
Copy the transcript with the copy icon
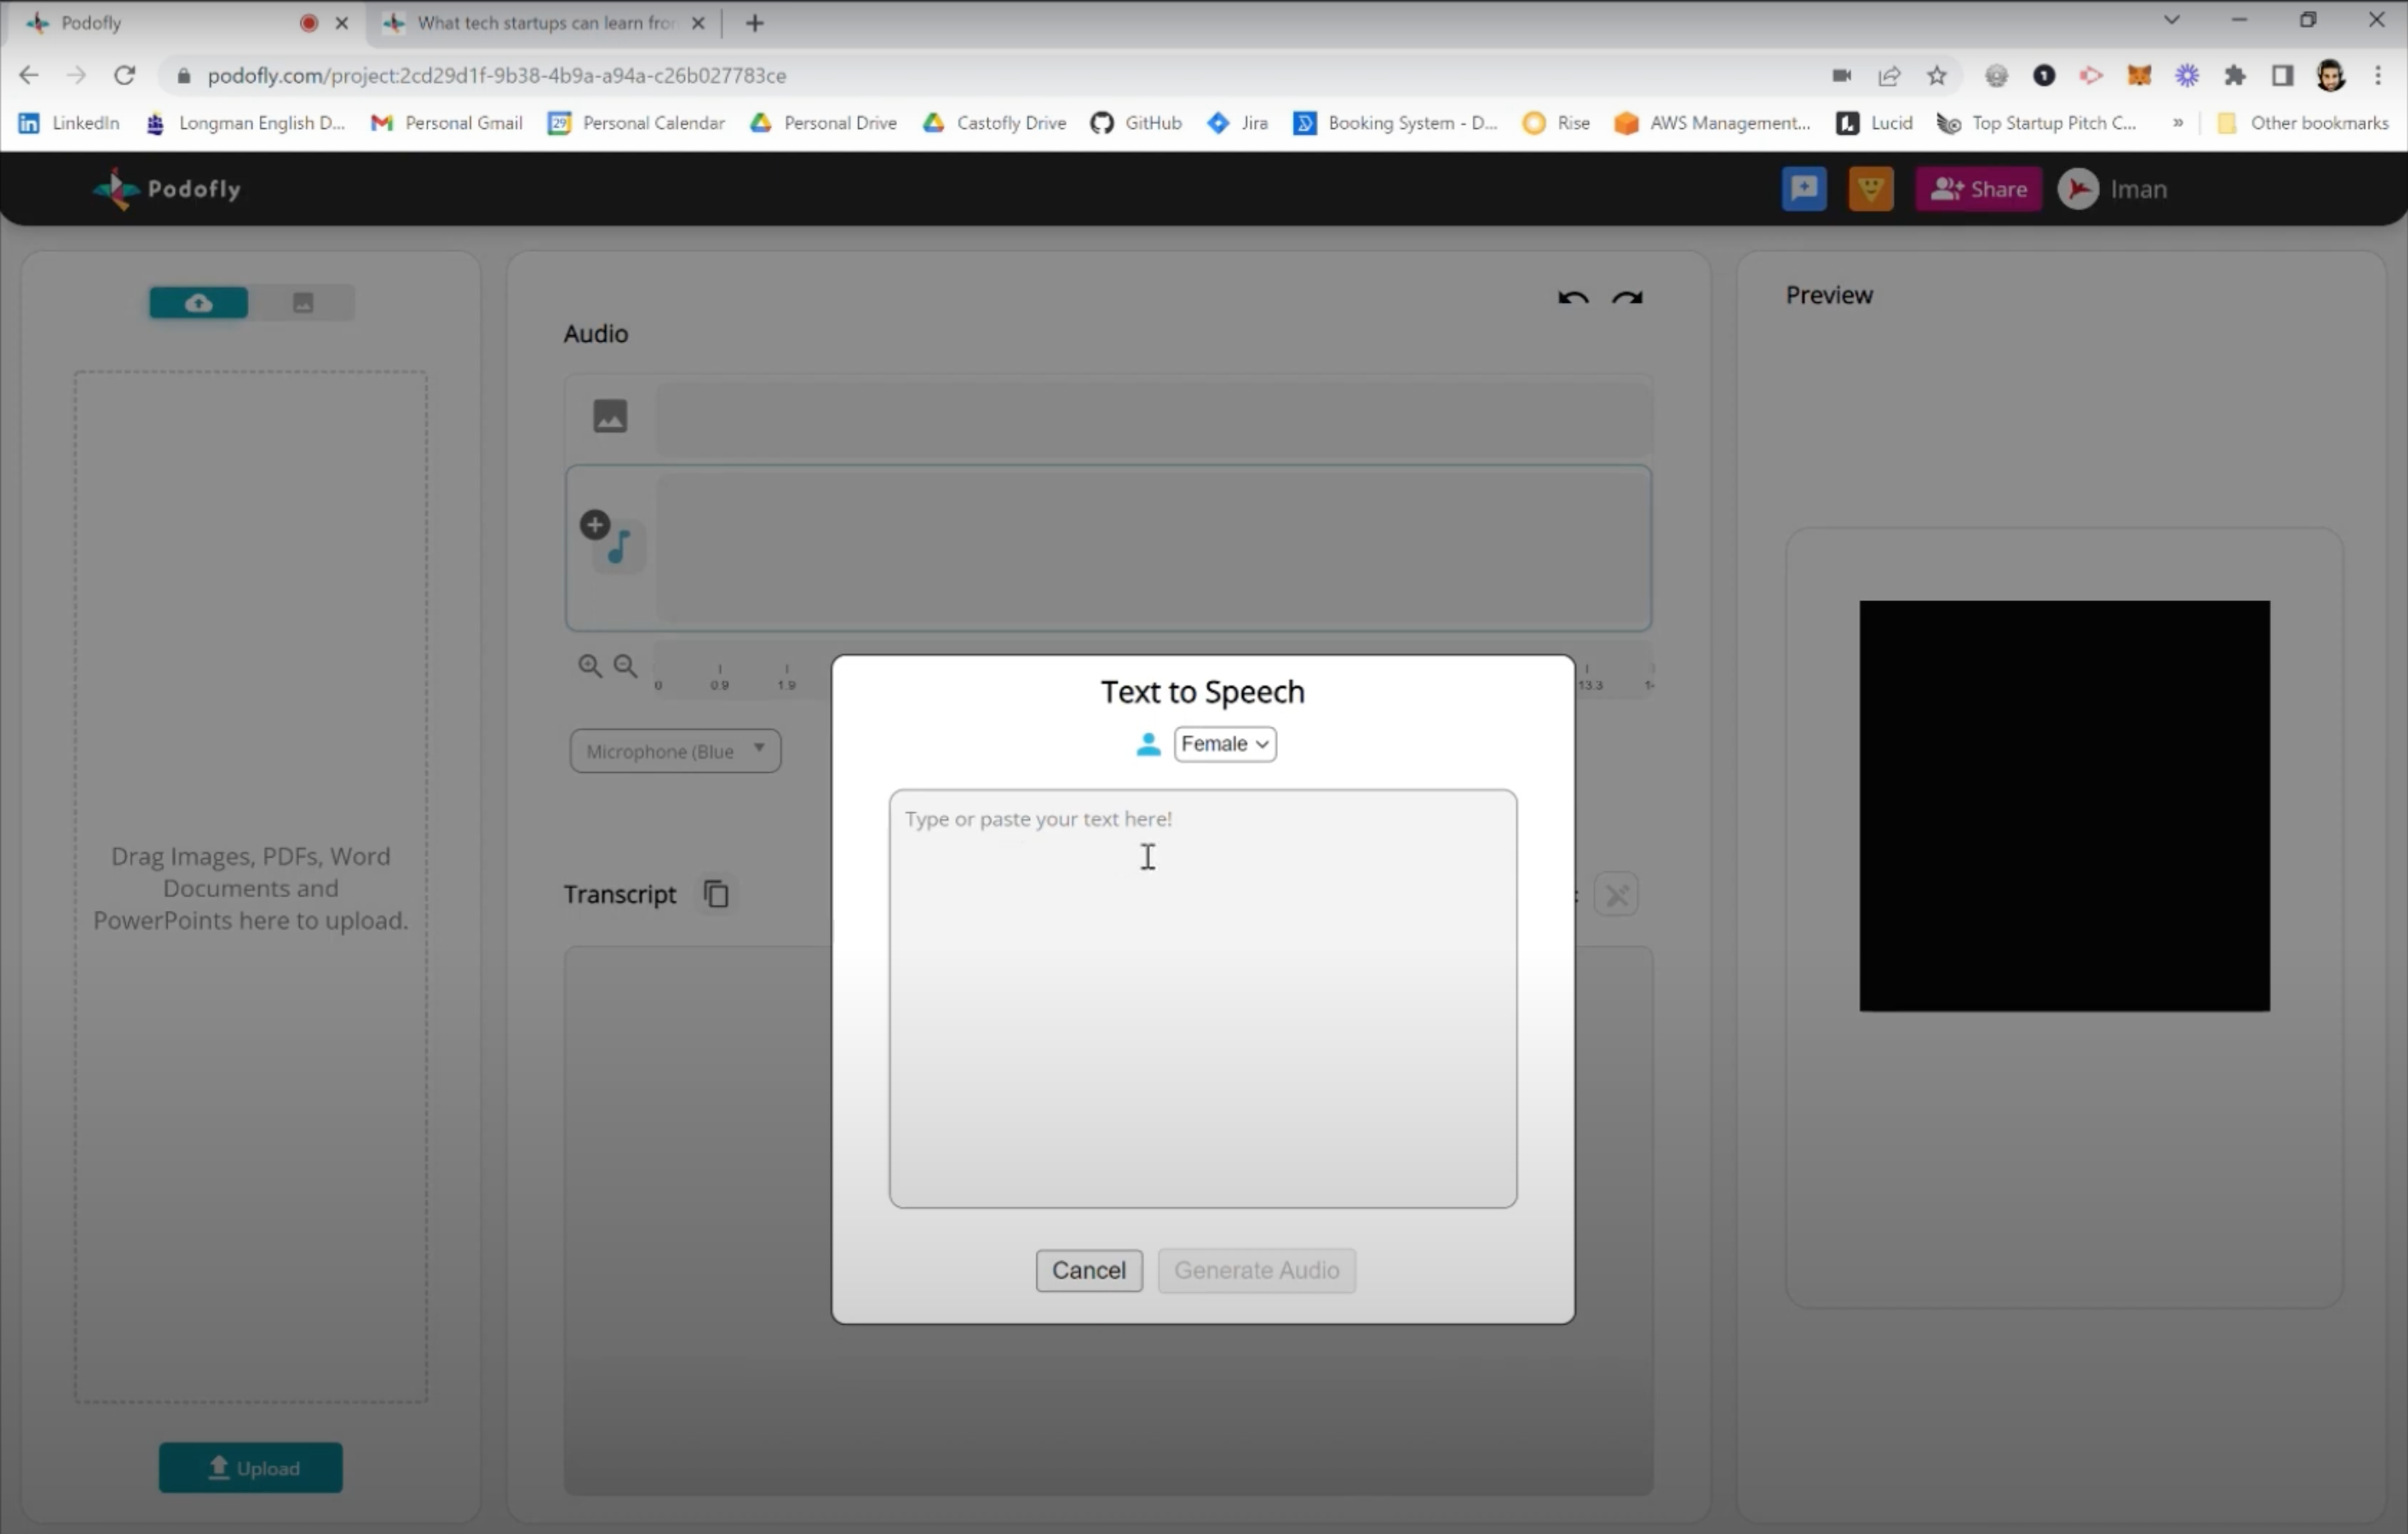(716, 894)
